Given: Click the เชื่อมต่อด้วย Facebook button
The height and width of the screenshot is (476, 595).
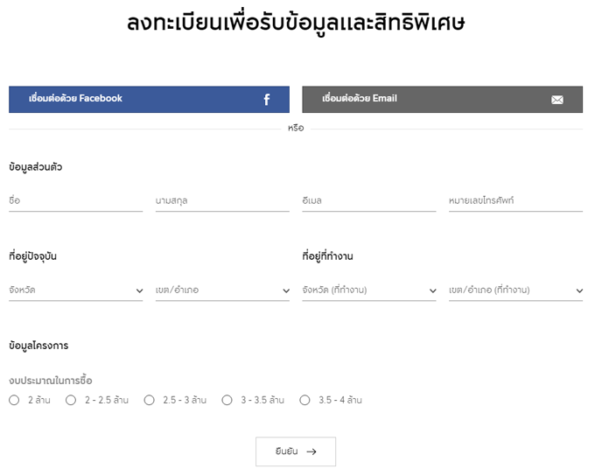Looking at the screenshot, I should pyautogui.click(x=149, y=99).
